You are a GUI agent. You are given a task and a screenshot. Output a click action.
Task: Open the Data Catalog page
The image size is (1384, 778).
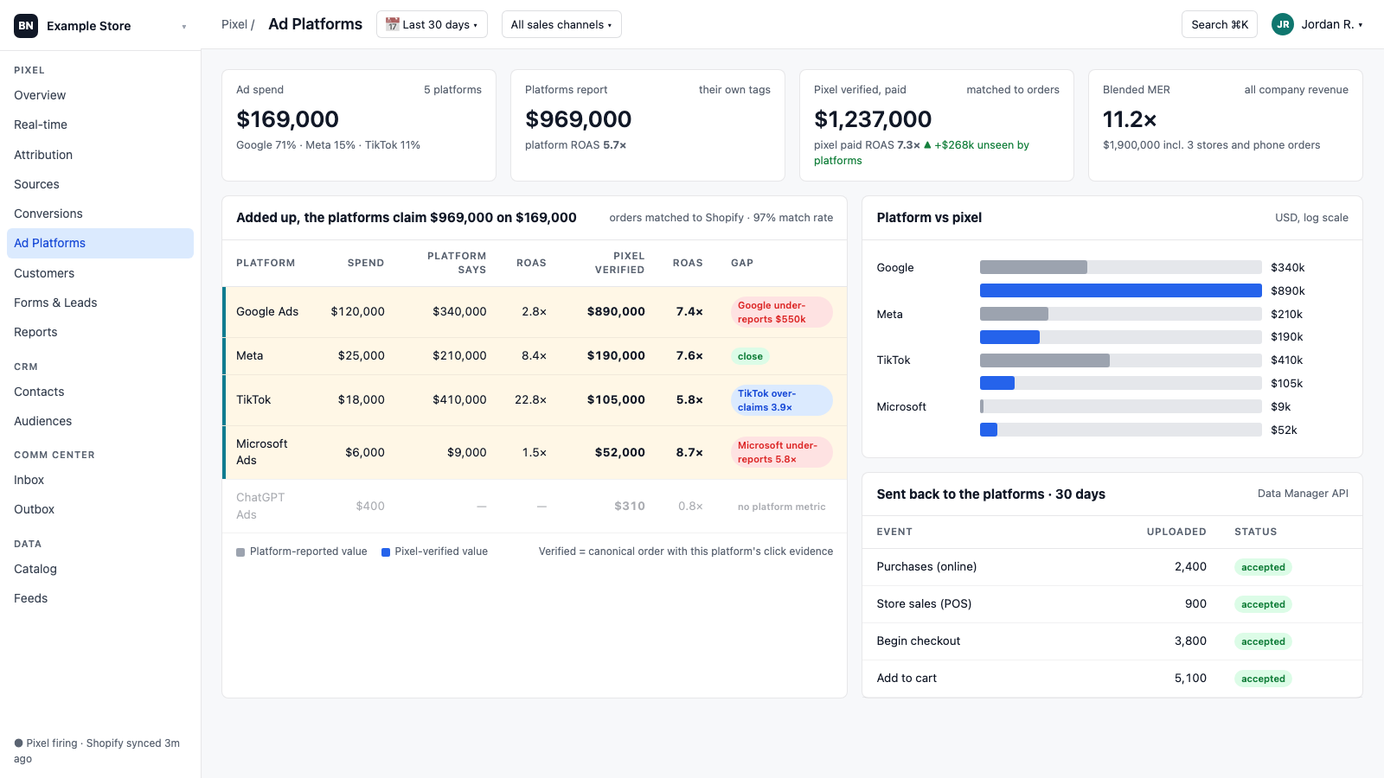tap(100, 569)
